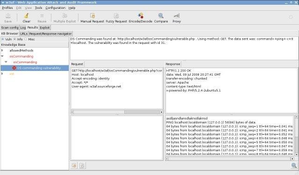Click the Knowledge Base column header
The width and height of the screenshot is (299, 175).
(35, 44)
